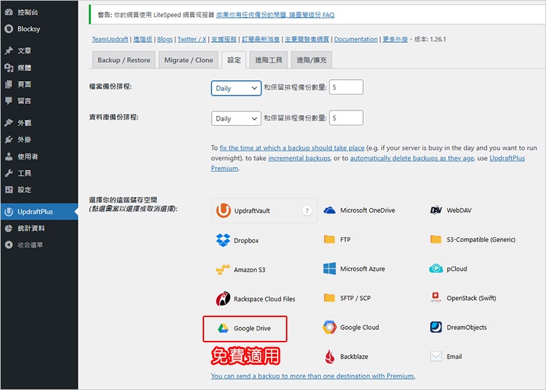Select the Email envelope storage icon
This screenshot has width=546, height=390.
pos(436,356)
